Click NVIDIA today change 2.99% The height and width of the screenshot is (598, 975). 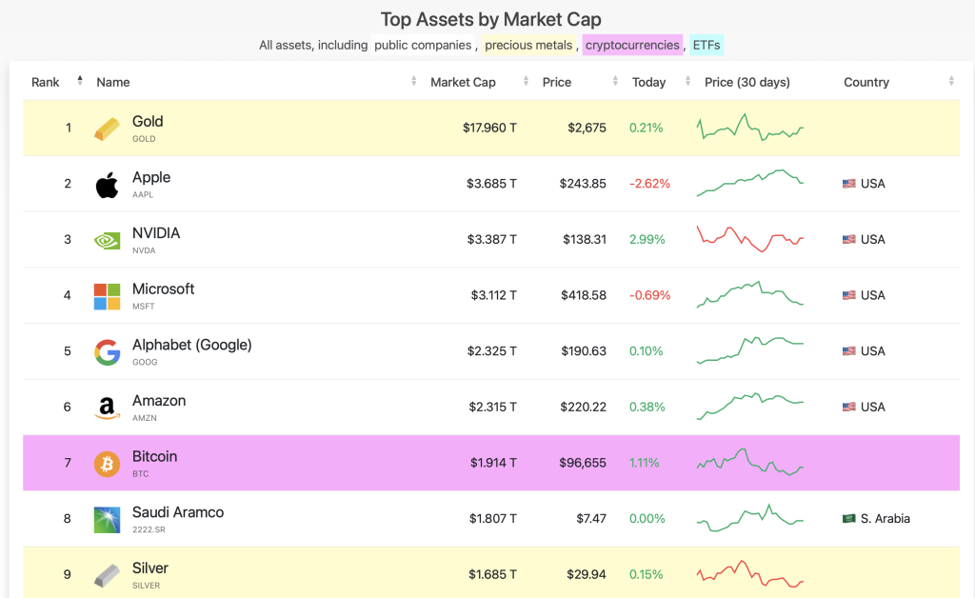coord(647,239)
